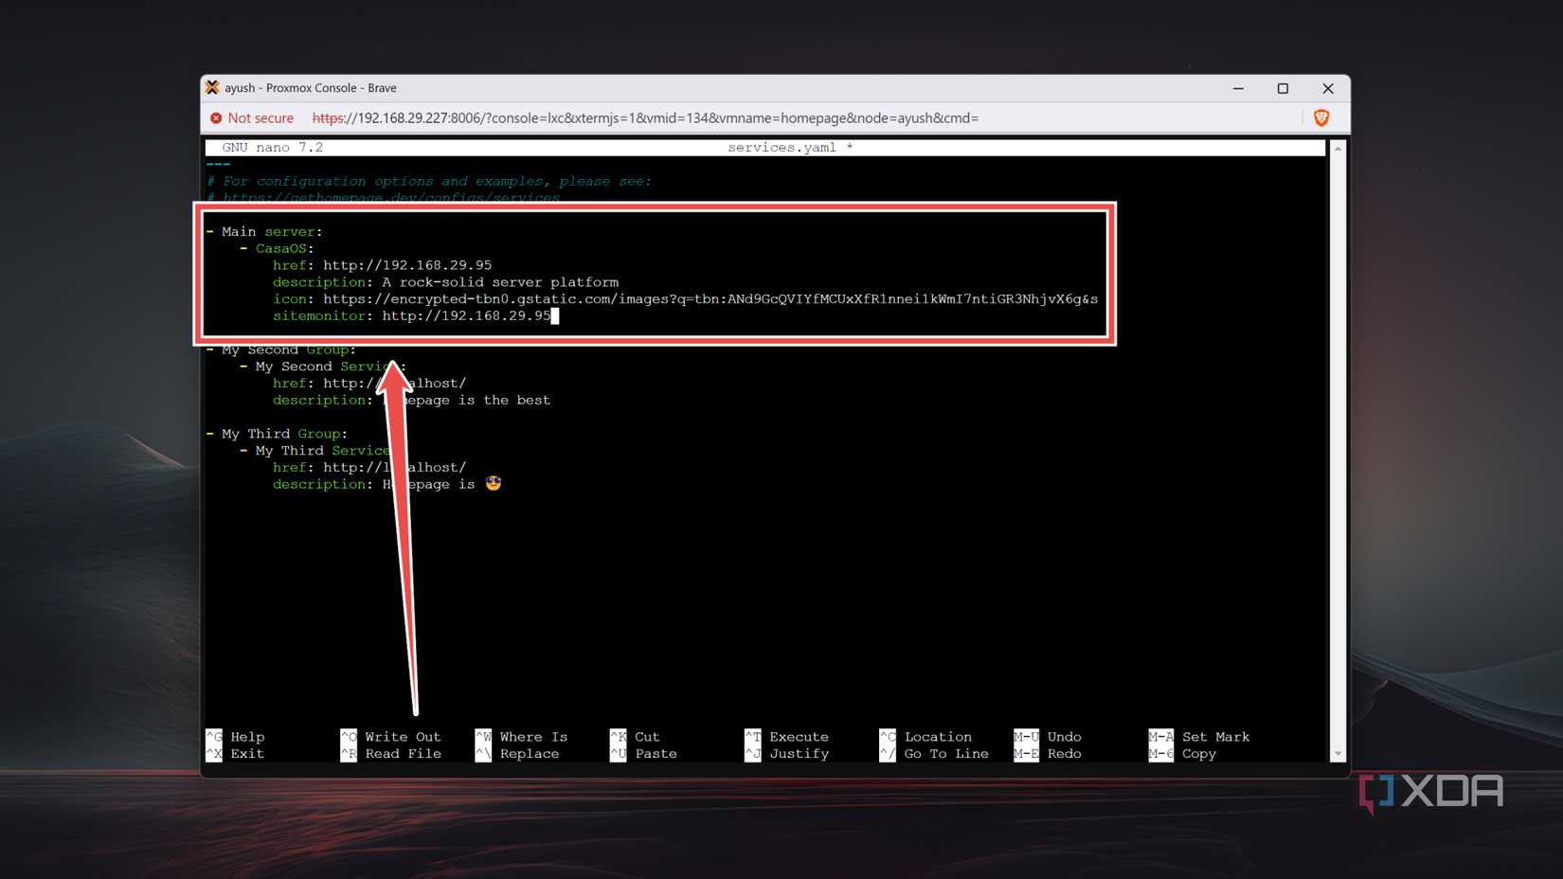Select the Exit shortcut in nano's bottom bar

(246, 754)
